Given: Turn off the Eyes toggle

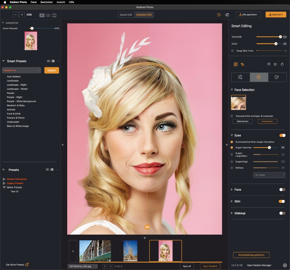Looking at the screenshot, I should point(283,136).
